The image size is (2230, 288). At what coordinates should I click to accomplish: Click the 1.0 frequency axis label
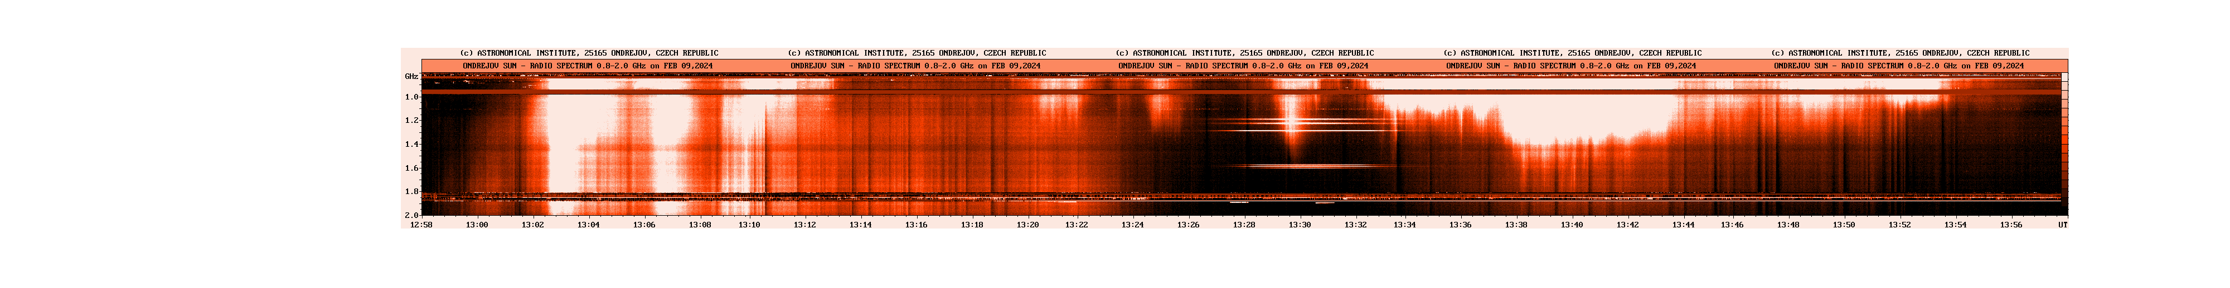click(x=411, y=97)
